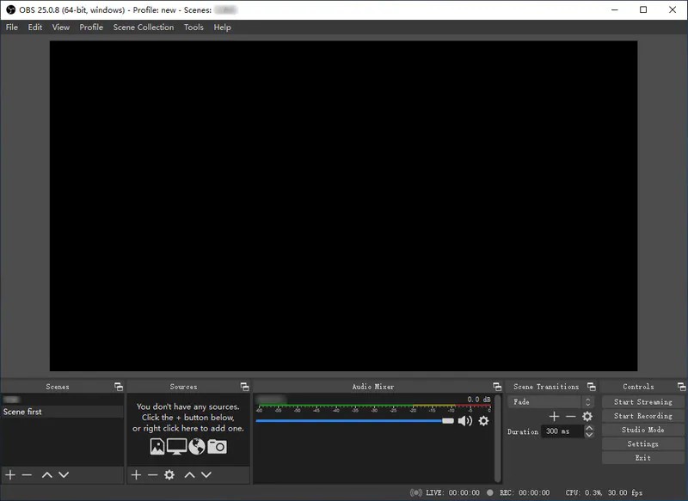The image size is (688, 501).
Task: Move the selected scene up with the arrow
Action: pyautogui.click(x=47, y=474)
